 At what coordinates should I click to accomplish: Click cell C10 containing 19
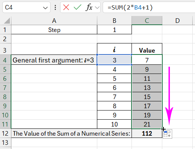(147, 115)
